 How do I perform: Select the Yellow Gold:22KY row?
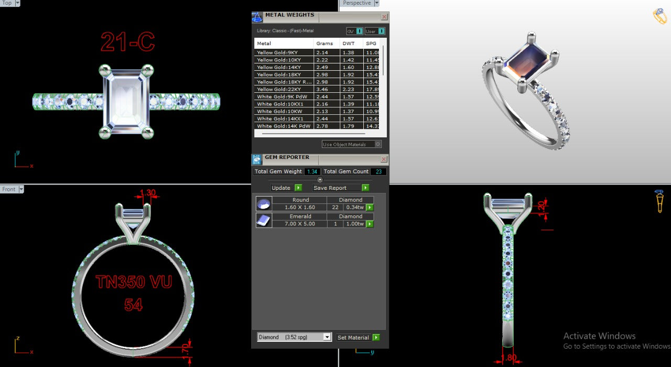pos(317,89)
